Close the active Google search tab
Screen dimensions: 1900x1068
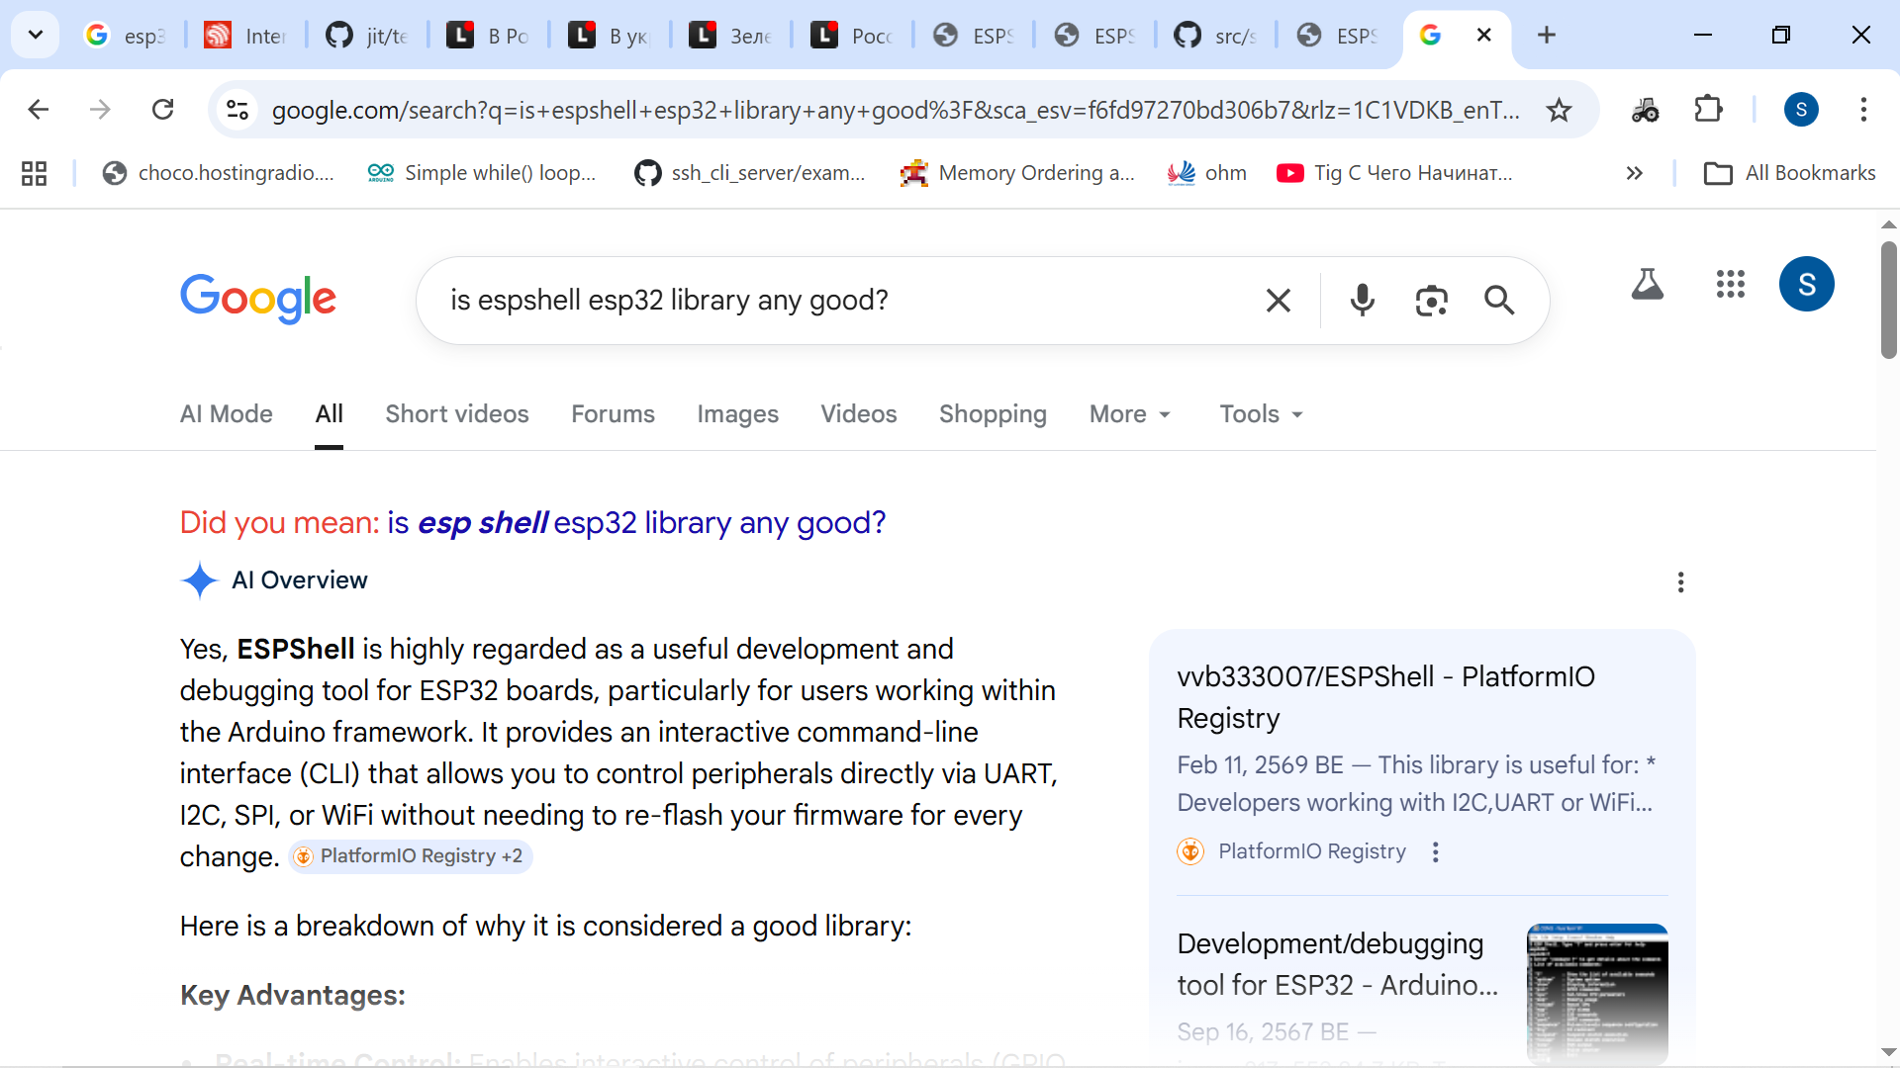click(1483, 36)
